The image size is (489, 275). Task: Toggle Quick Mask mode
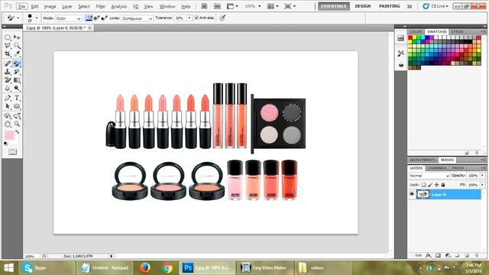click(12, 152)
